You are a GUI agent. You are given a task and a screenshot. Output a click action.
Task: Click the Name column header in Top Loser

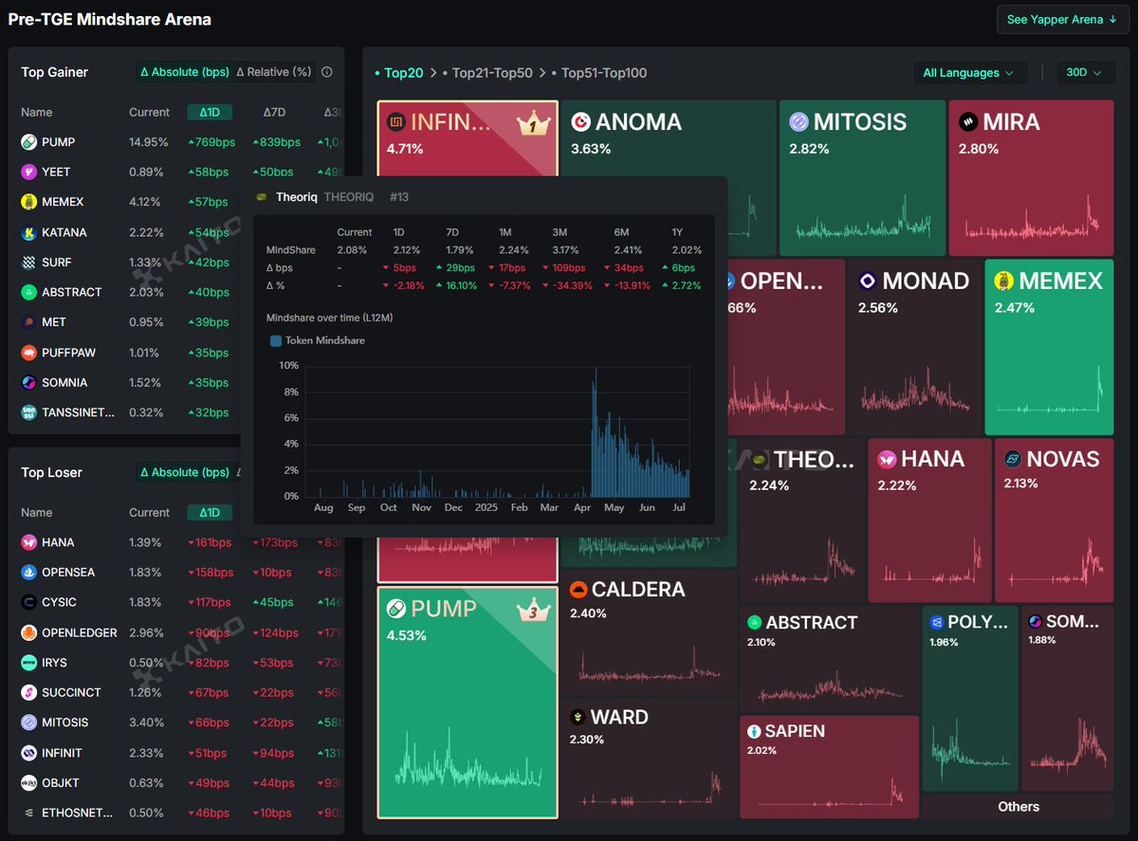point(37,513)
